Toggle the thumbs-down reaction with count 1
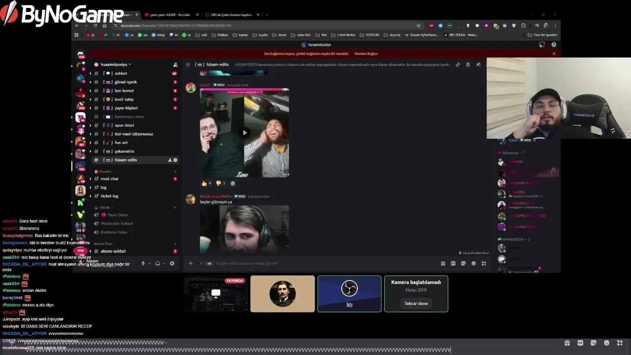 [x=220, y=183]
